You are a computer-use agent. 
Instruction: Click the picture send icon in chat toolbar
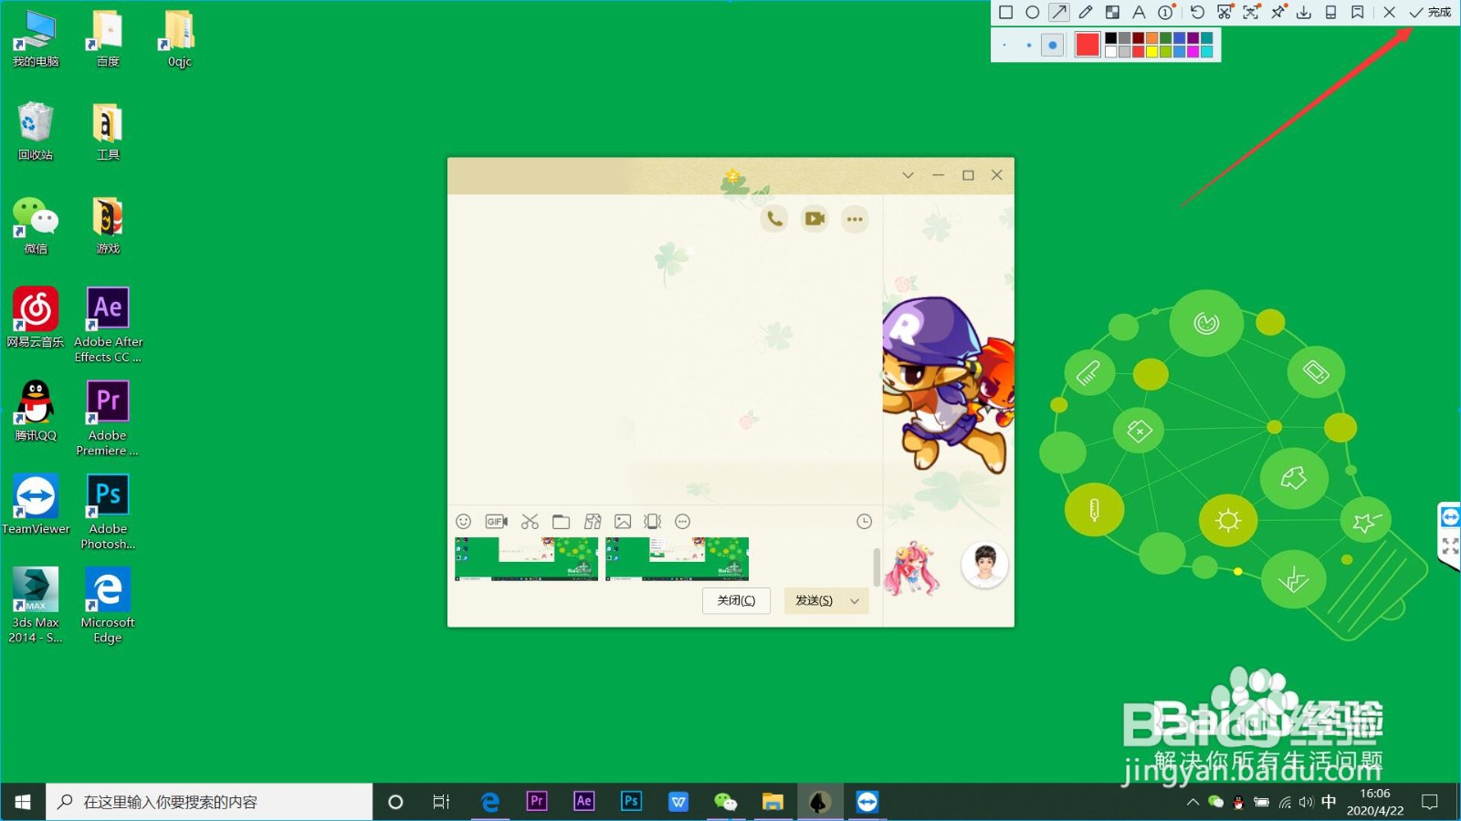pyautogui.click(x=623, y=522)
